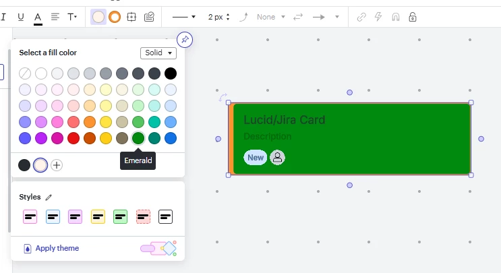Click the rotate handle of the card

[x=223, y=97]
